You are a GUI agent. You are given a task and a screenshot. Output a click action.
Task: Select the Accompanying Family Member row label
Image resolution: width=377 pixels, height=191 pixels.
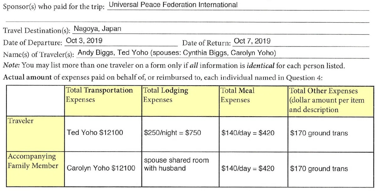[36, 168]
